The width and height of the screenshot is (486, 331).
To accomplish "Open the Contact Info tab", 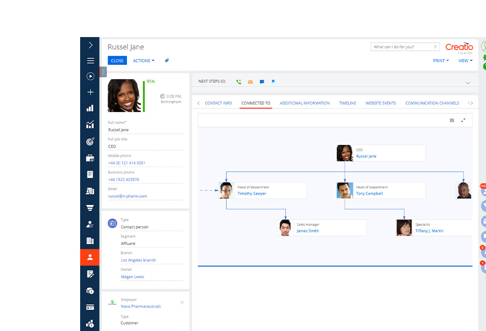I will 218,103.
